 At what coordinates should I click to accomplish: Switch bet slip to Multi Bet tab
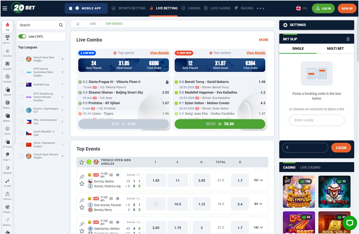coord(335,48)
